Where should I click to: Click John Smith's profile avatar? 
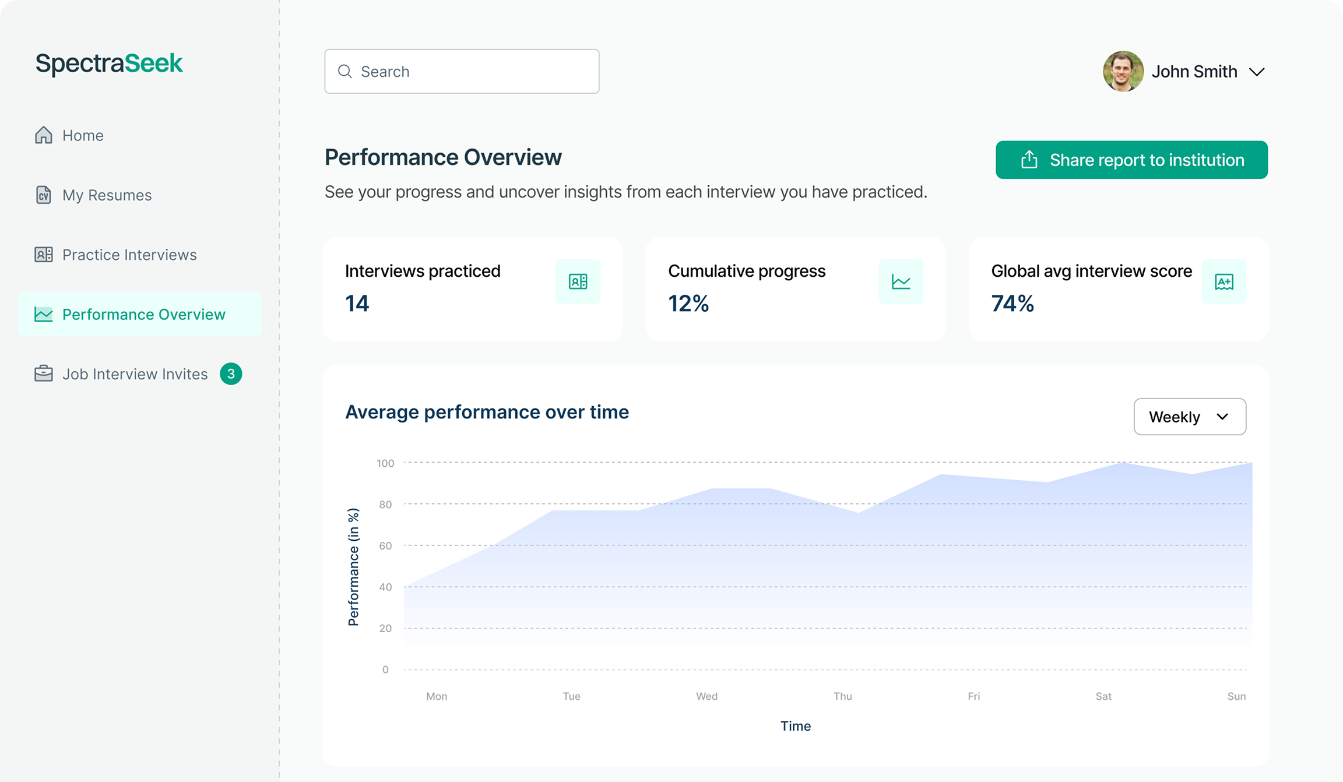[x=1123, y=71]
